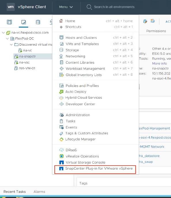Click the edit settings toolbar icon
The width and height of the screenshot is (171, 198).
[x=145, y=21]
